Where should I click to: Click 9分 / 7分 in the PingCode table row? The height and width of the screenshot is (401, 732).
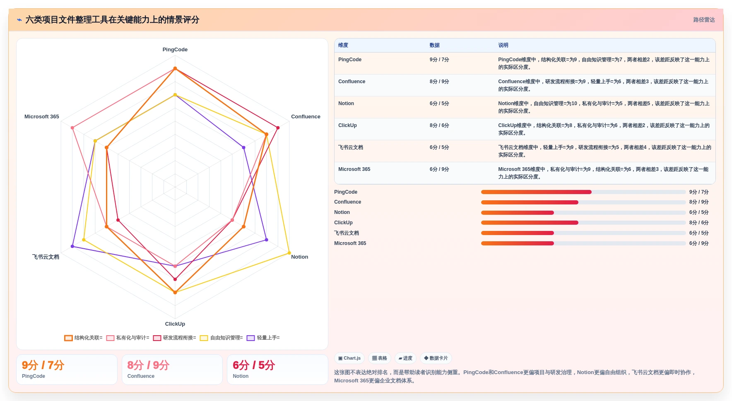439,60
